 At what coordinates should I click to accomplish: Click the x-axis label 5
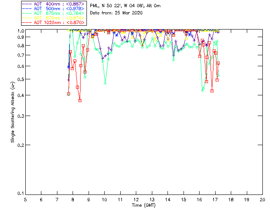pos(25,200)
